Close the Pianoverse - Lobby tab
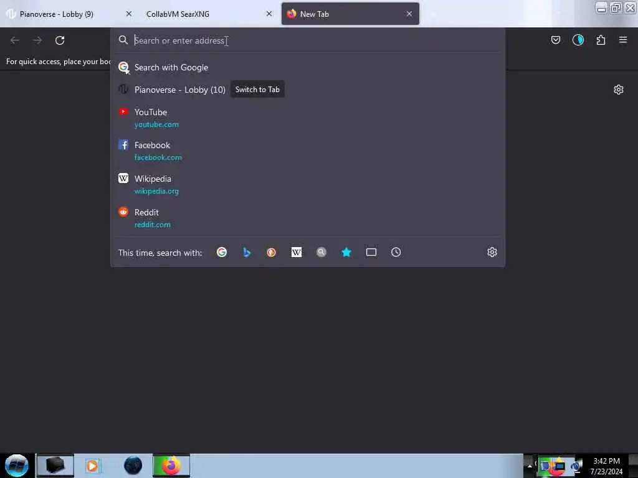 pos(129,14)
